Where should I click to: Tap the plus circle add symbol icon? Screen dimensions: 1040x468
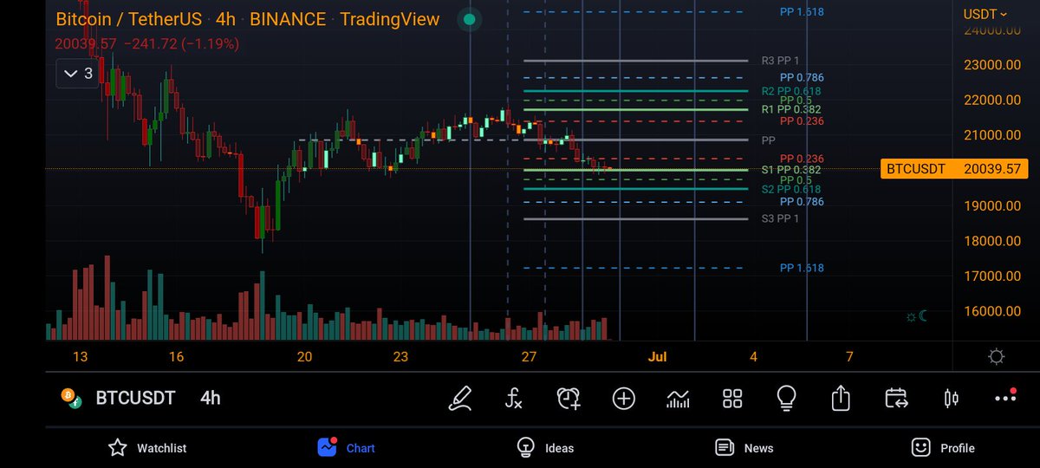click(624, 398)
